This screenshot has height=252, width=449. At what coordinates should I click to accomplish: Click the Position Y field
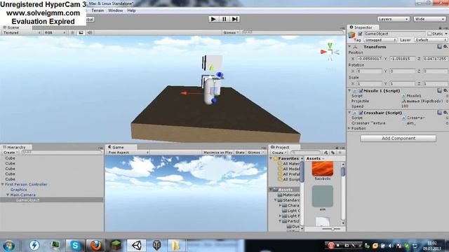402,59
